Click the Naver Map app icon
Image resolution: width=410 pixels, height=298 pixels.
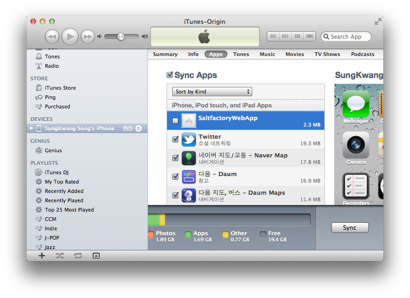click(x=189, y=158)
